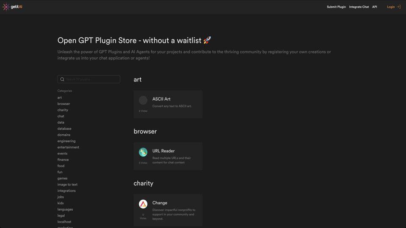
Task: Open the ASCII Art plugin title
Action: click(161, 99)
